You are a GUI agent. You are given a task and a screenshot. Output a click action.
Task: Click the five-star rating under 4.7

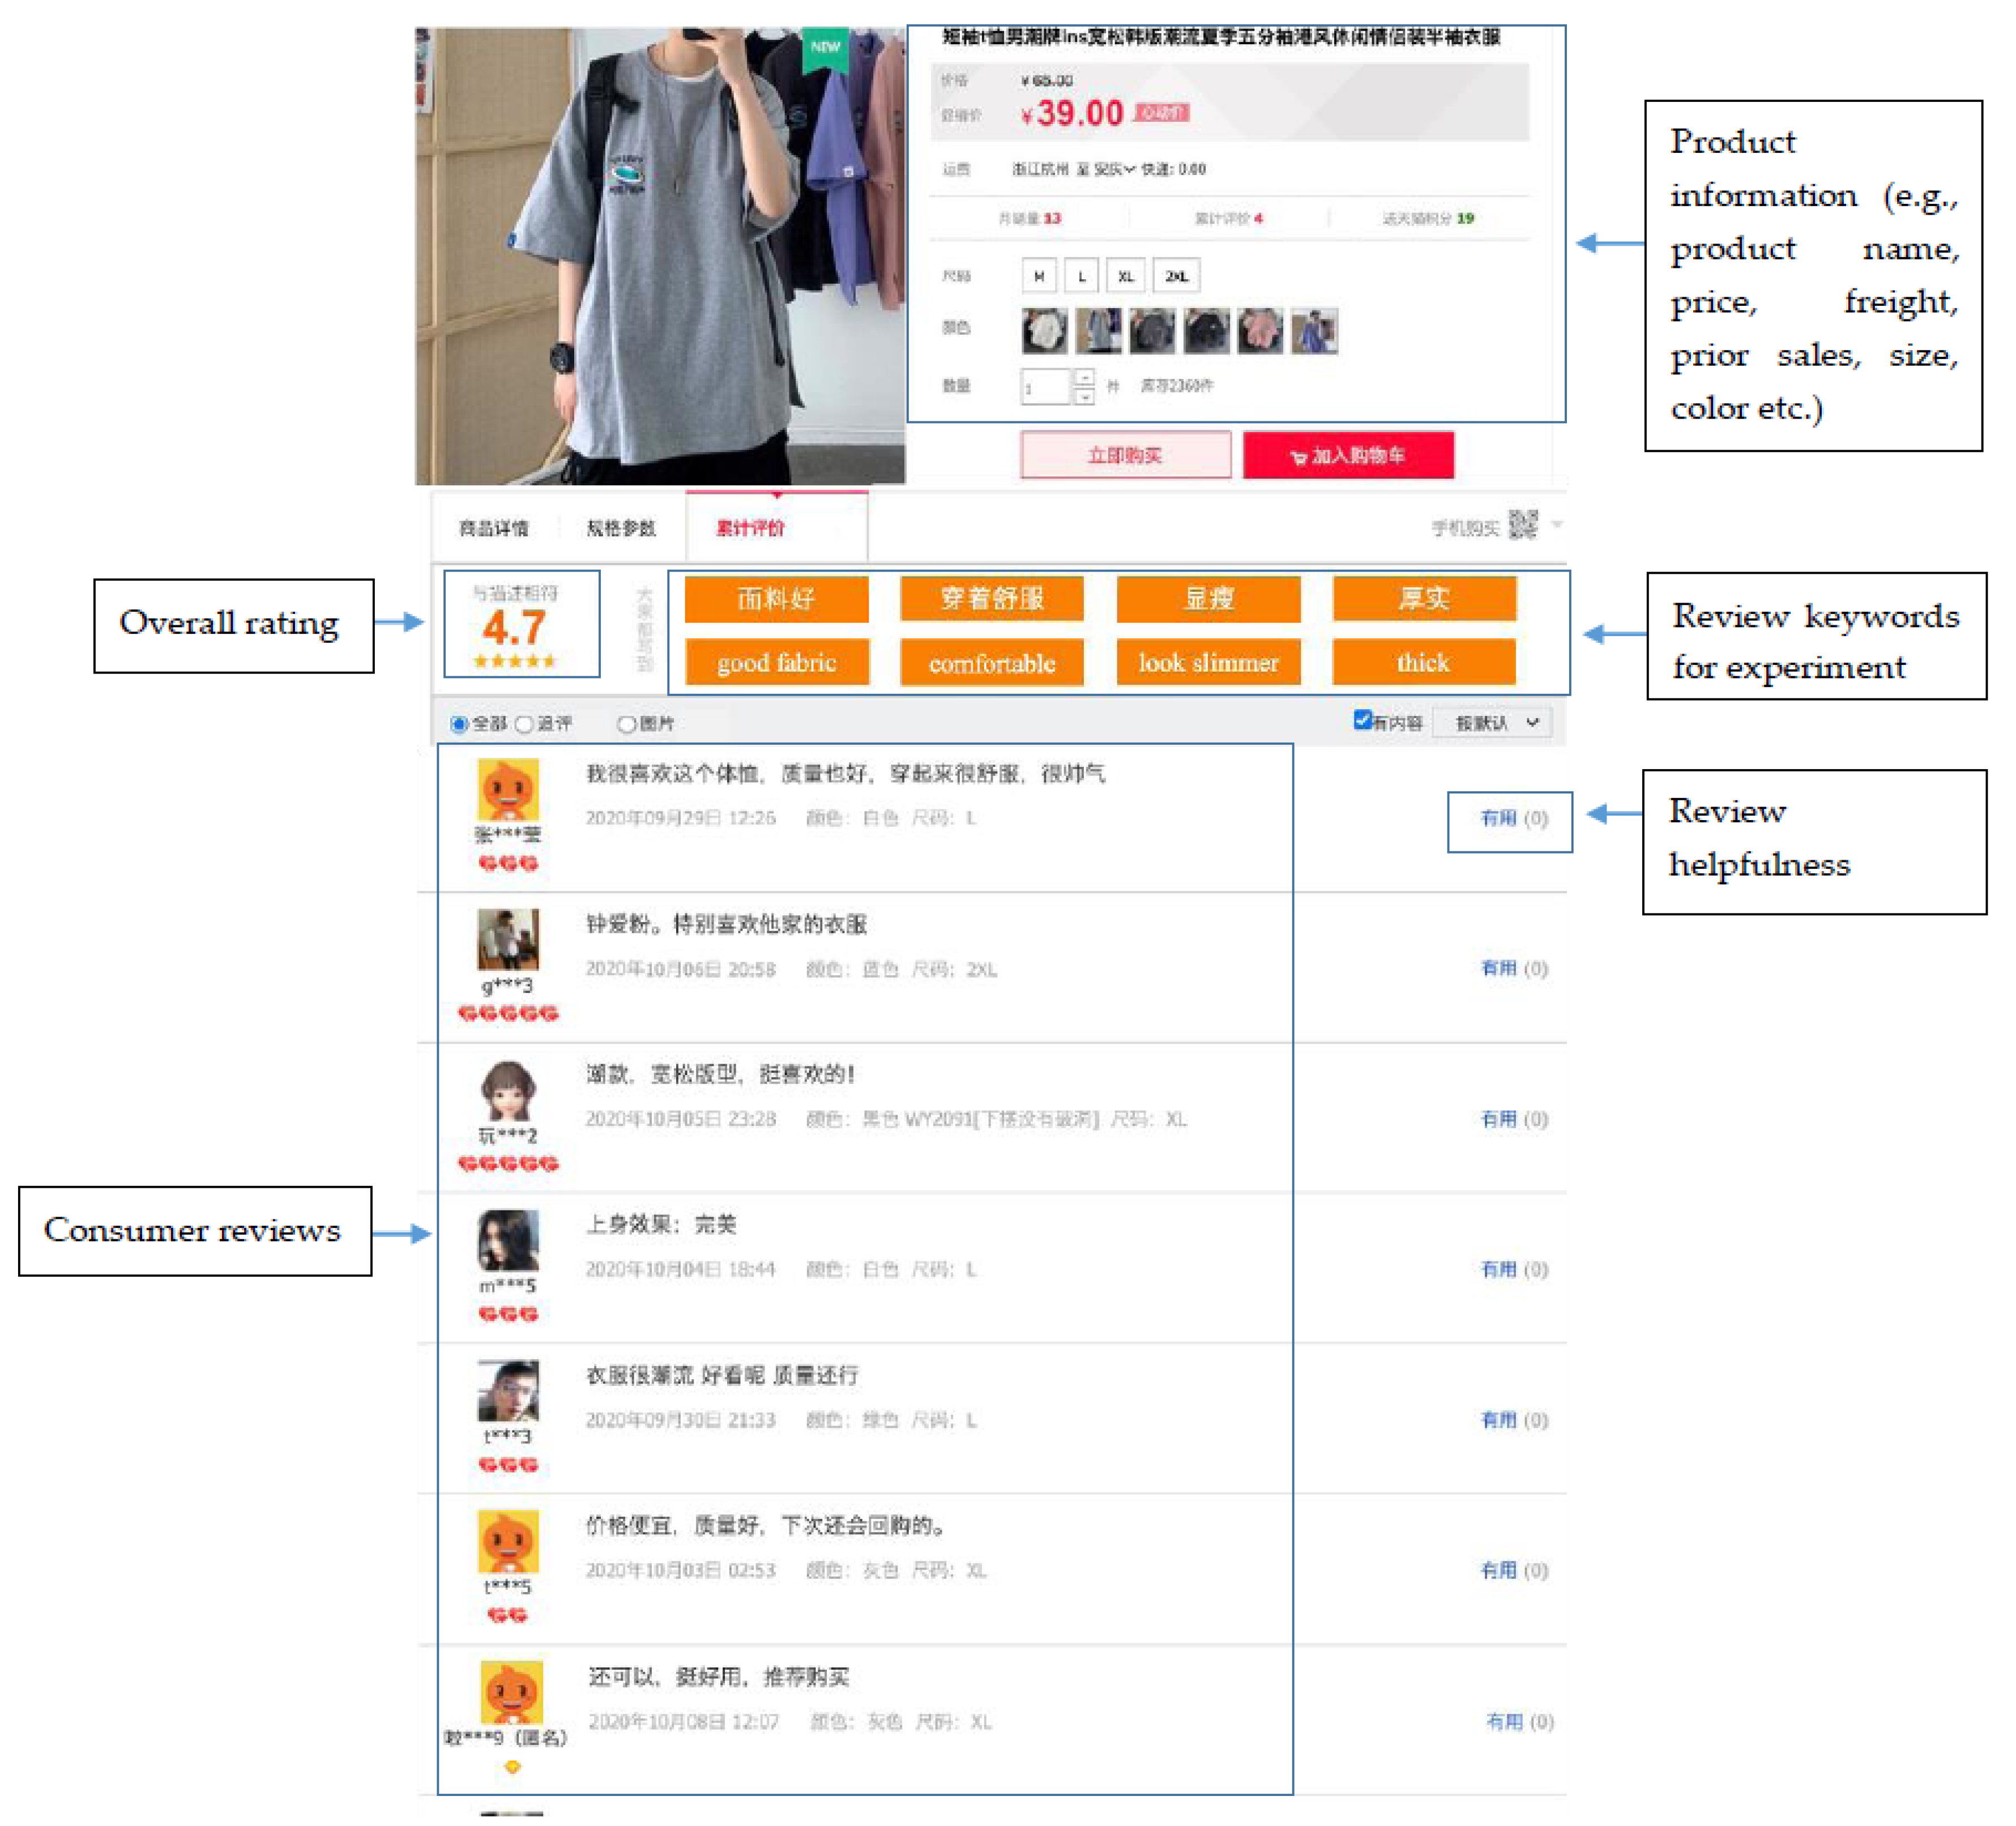(x=514, y=661)
